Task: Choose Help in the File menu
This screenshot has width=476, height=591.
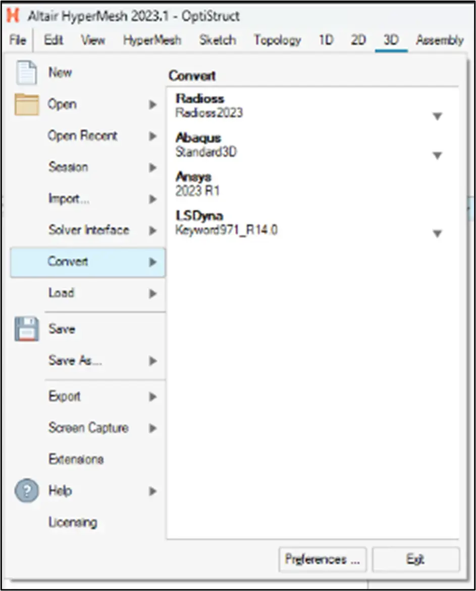Action: [x=60, y=491]
